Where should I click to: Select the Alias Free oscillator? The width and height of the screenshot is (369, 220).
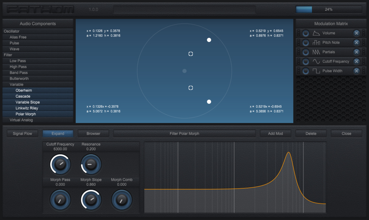(38, 37)
